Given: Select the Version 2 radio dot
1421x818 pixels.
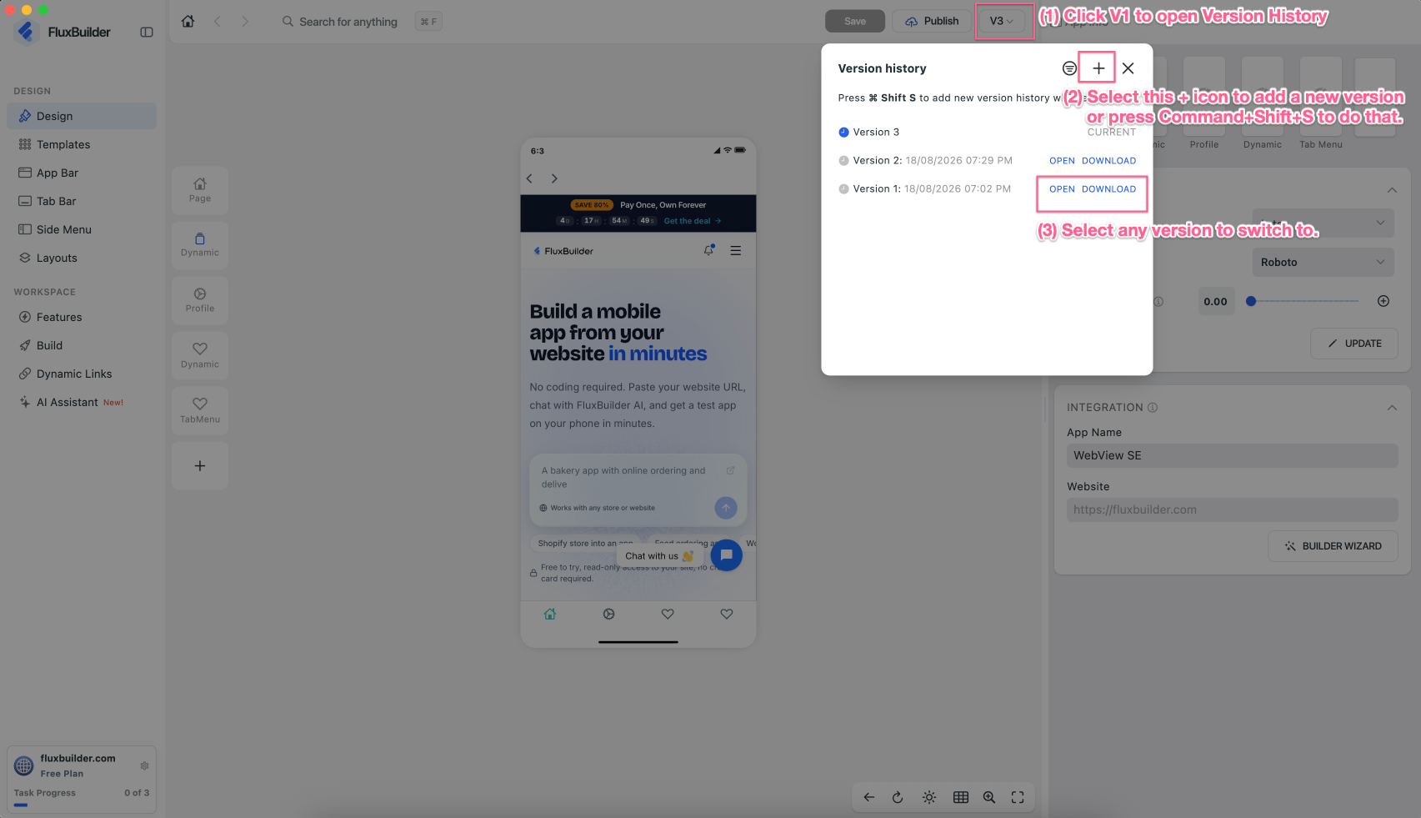Looking at the screenshot, I should click(843, 161).
